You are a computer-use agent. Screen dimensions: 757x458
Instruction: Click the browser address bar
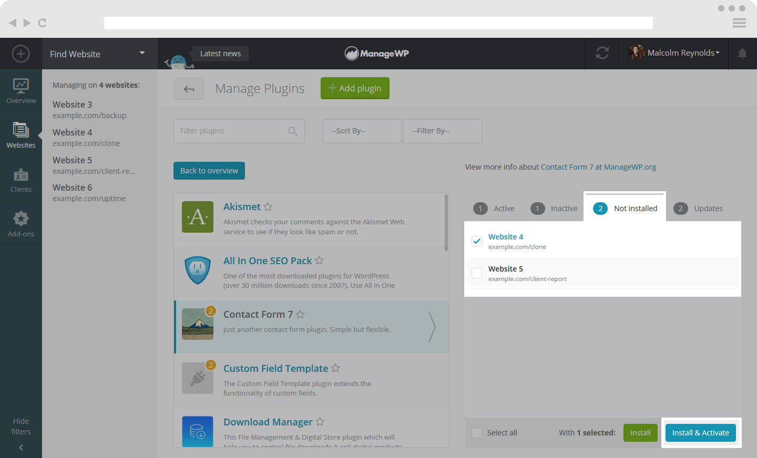tap(378, 23)
